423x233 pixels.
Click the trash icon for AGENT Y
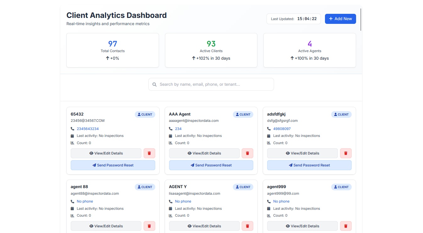click(247, 226)
